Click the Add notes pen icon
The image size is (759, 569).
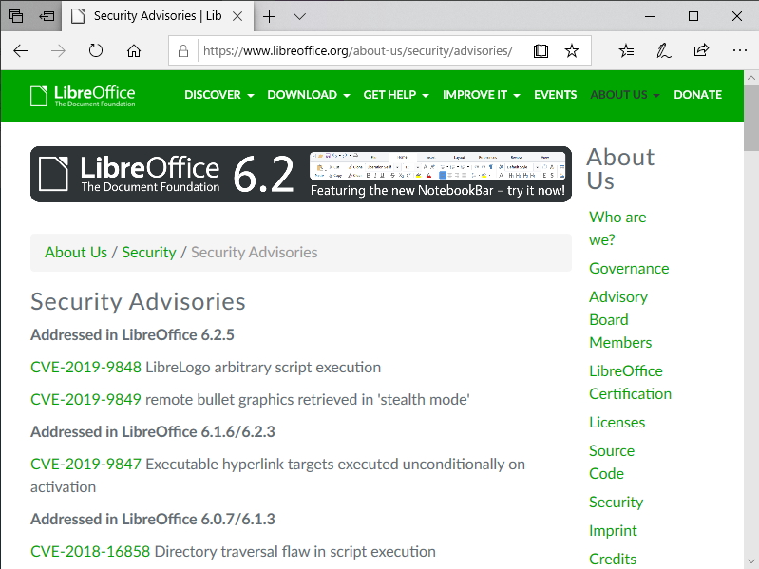[x=664, y=50]
